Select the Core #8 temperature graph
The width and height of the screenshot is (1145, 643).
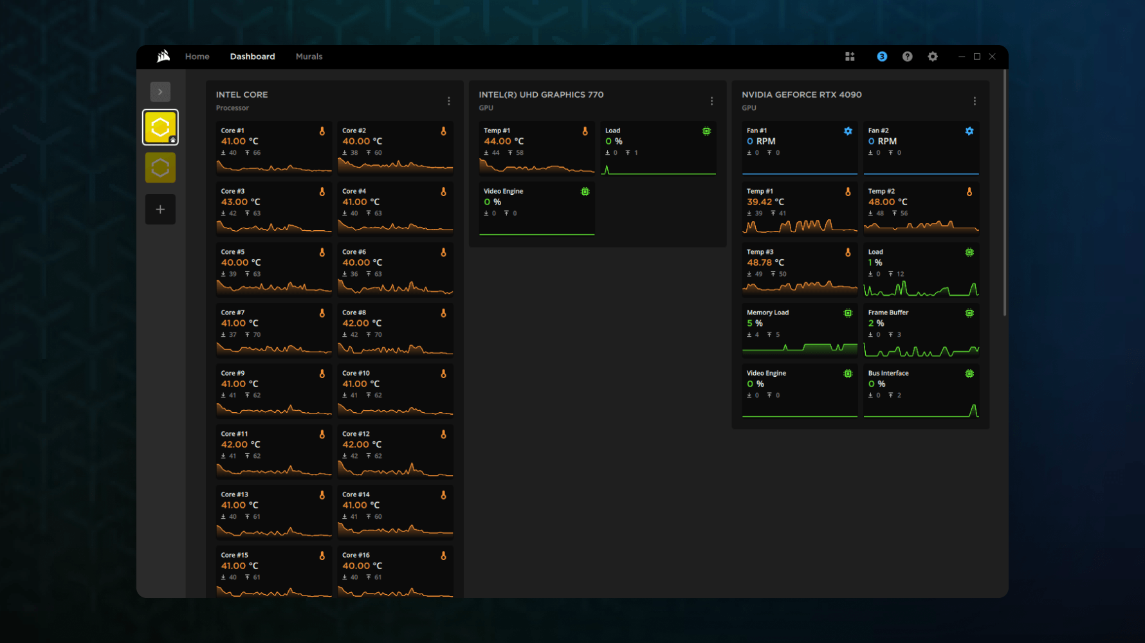(396, 348)
